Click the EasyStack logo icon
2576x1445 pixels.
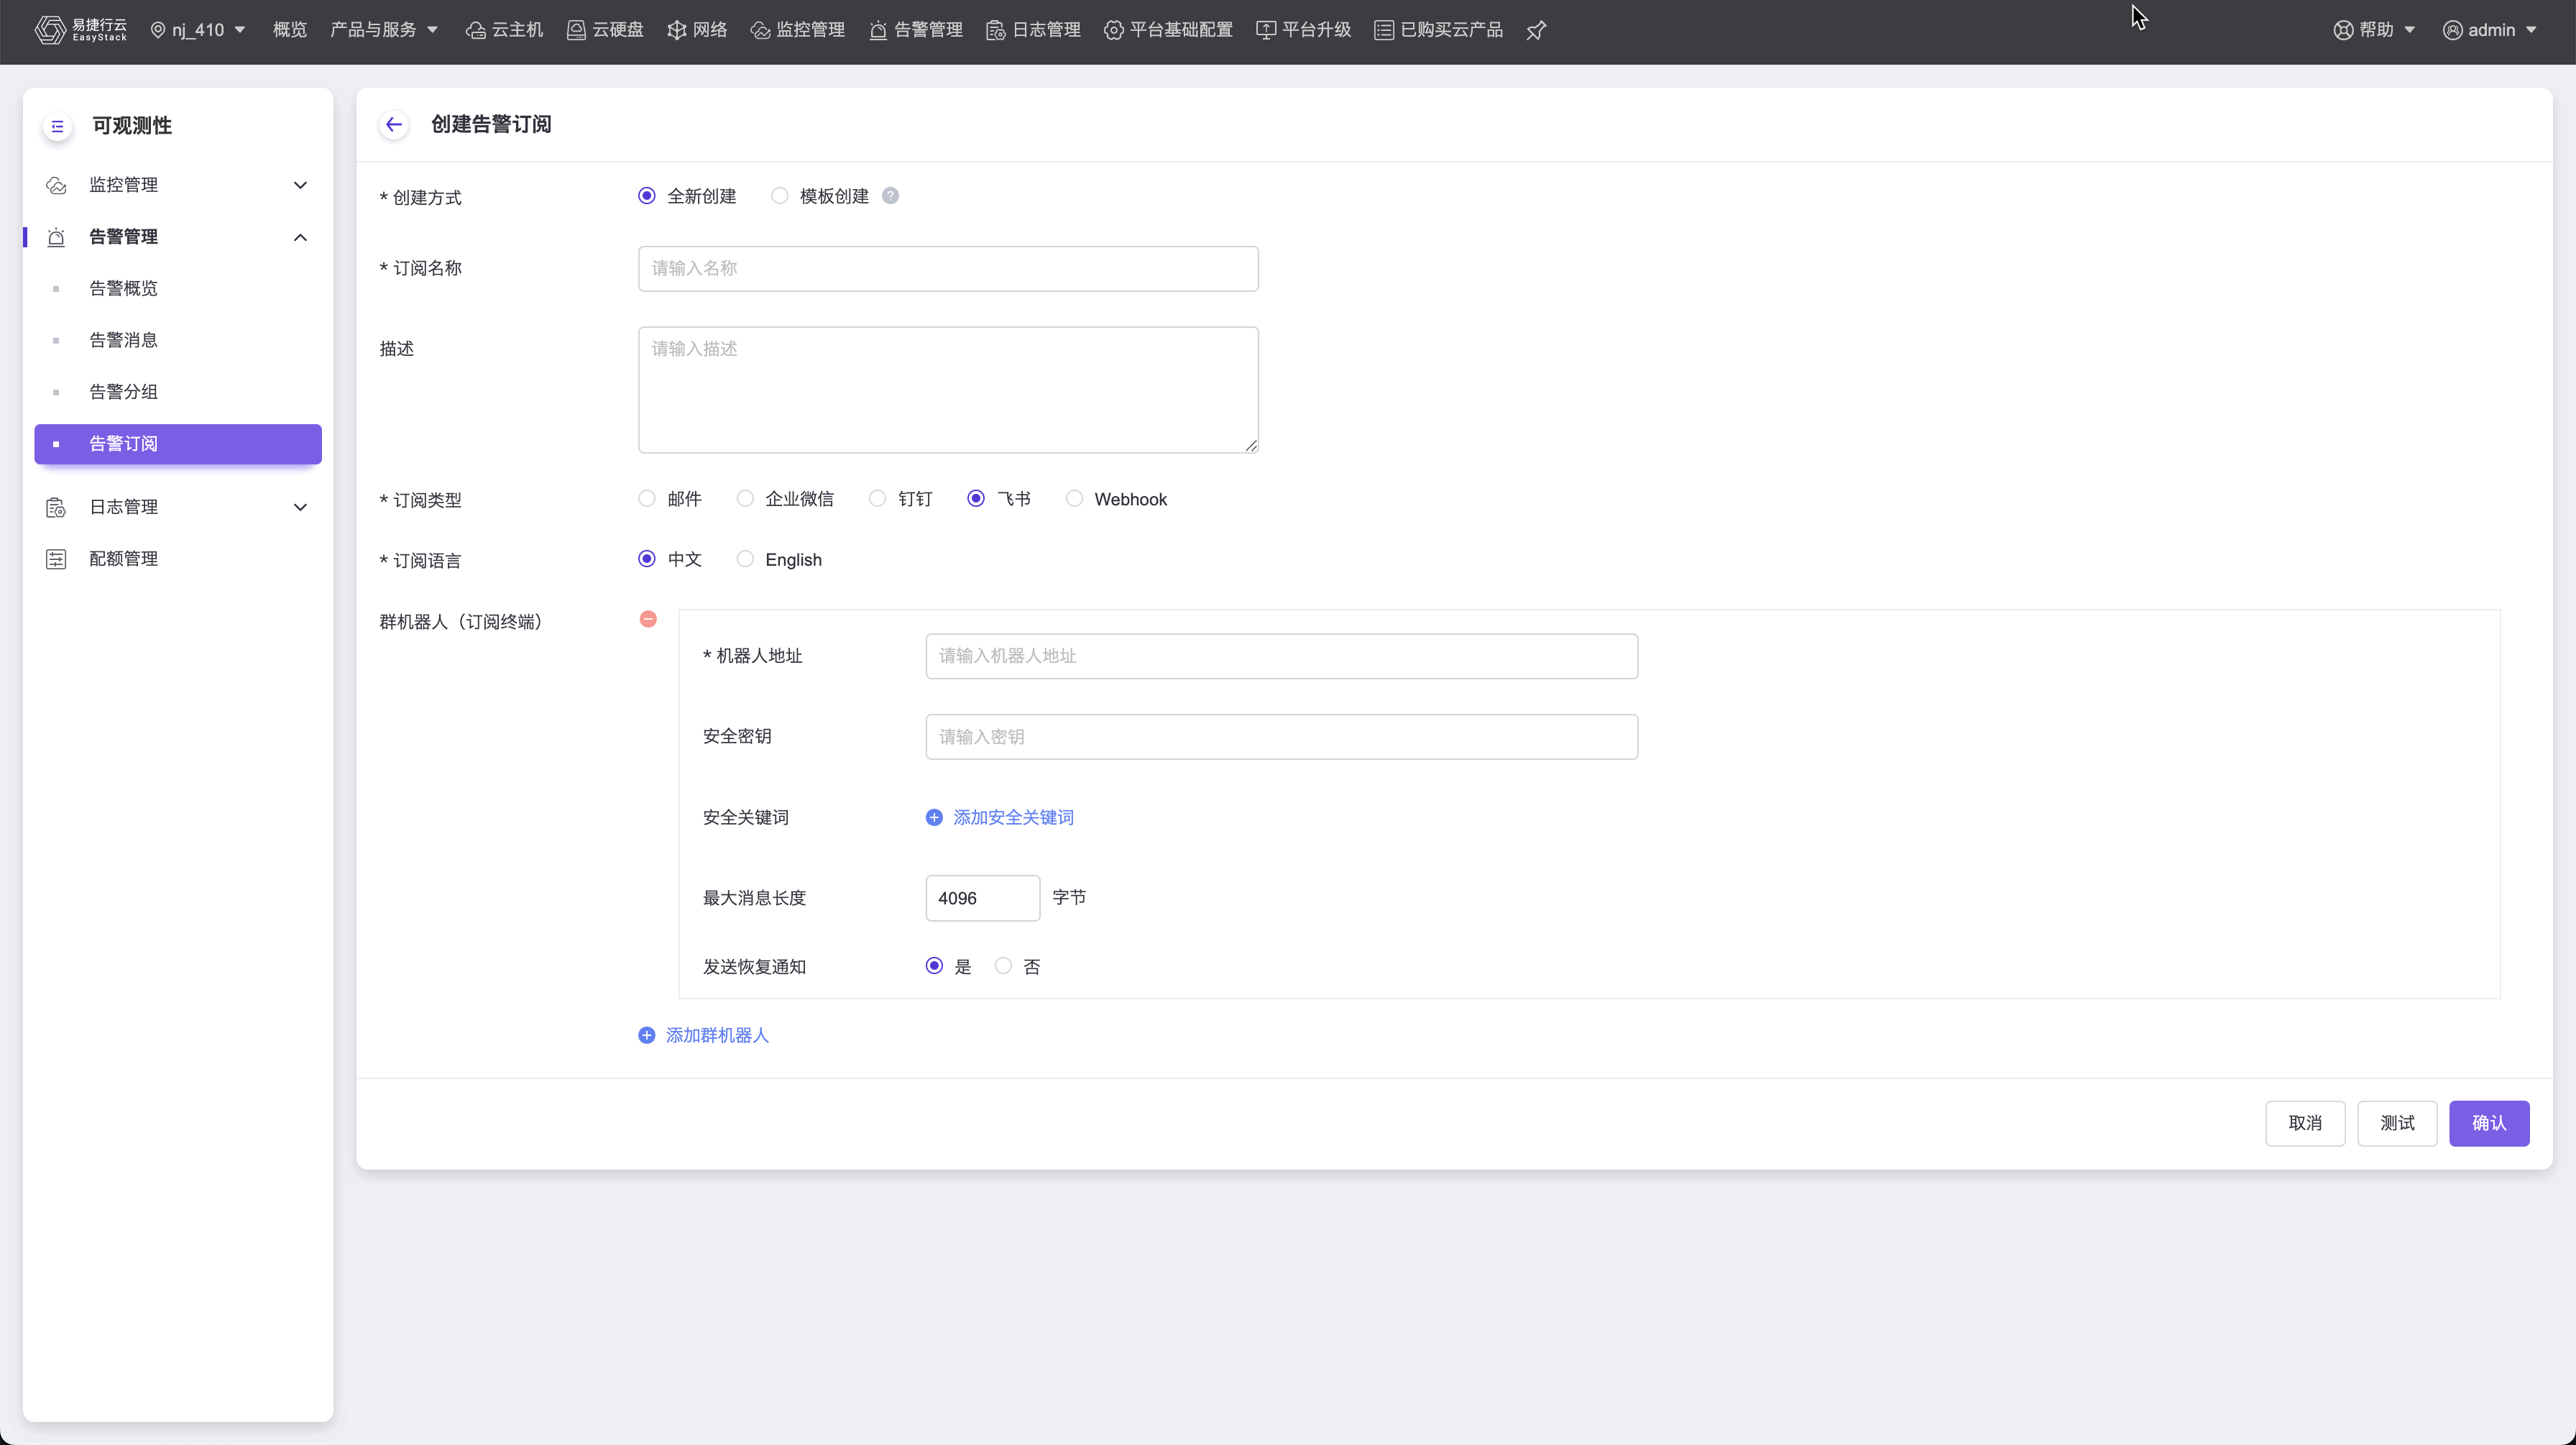pyautogui.click(x=50, y=30)
